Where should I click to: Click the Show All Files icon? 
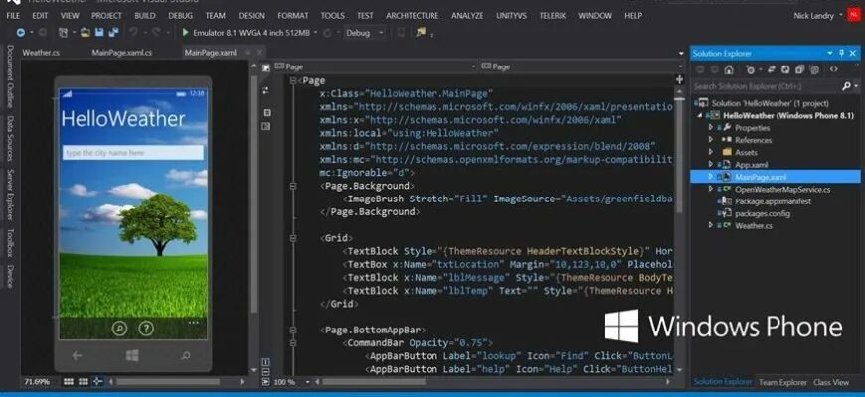click(x=815, y=69)
